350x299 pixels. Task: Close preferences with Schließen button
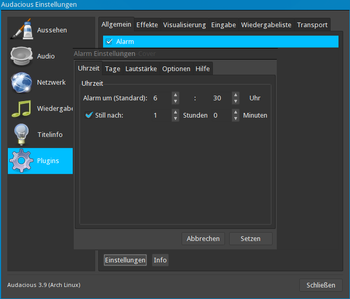point(321,285)
